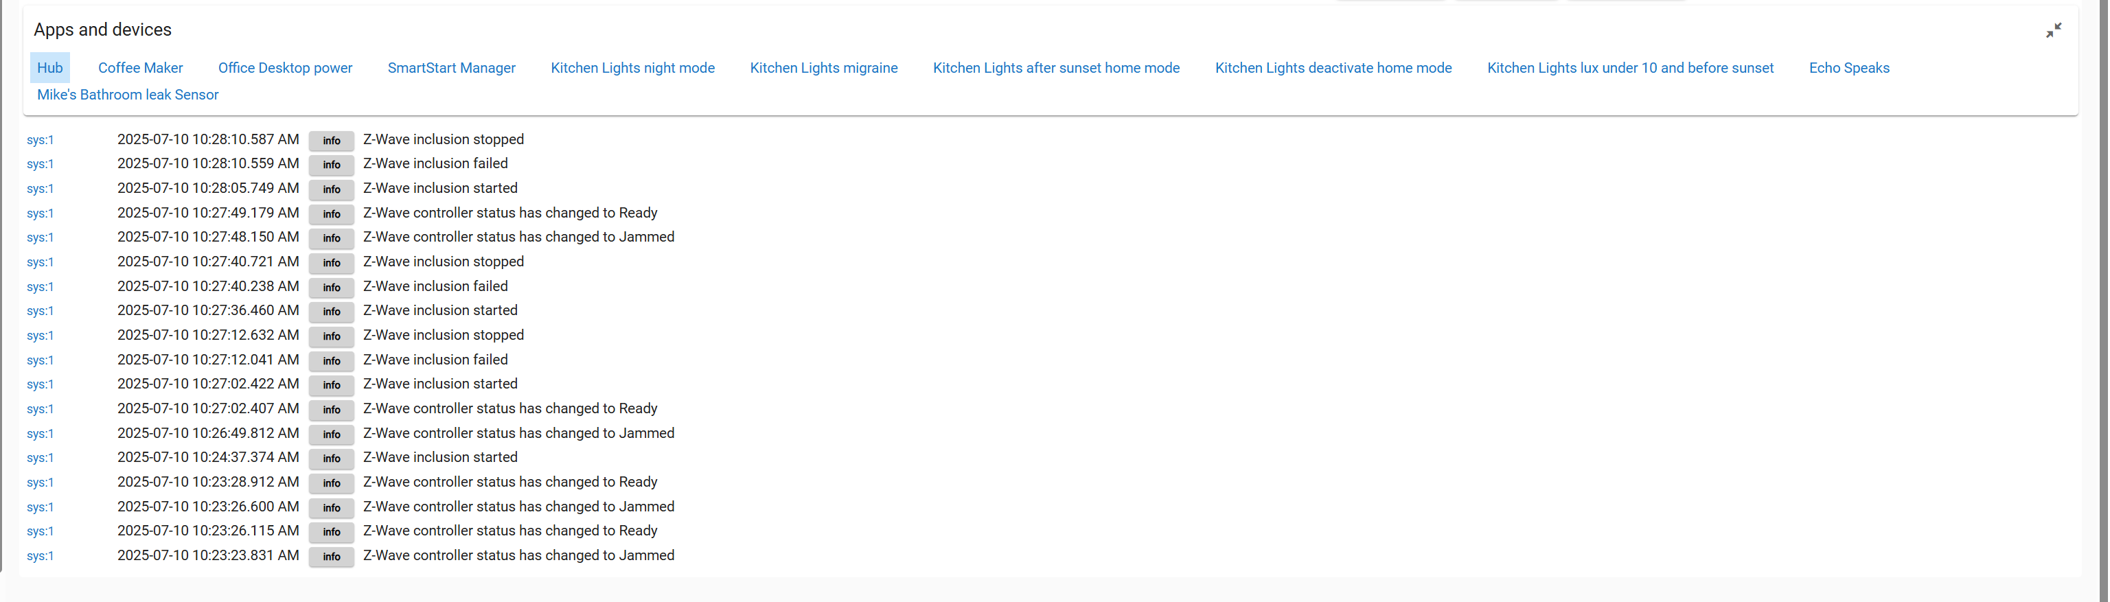Click info badge for 10:27:40.721 AM entry

331,263
